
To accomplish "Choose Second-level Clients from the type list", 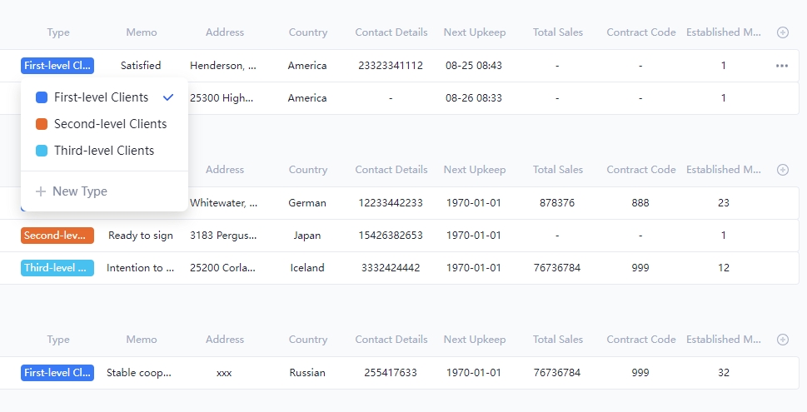I will 110,124.
